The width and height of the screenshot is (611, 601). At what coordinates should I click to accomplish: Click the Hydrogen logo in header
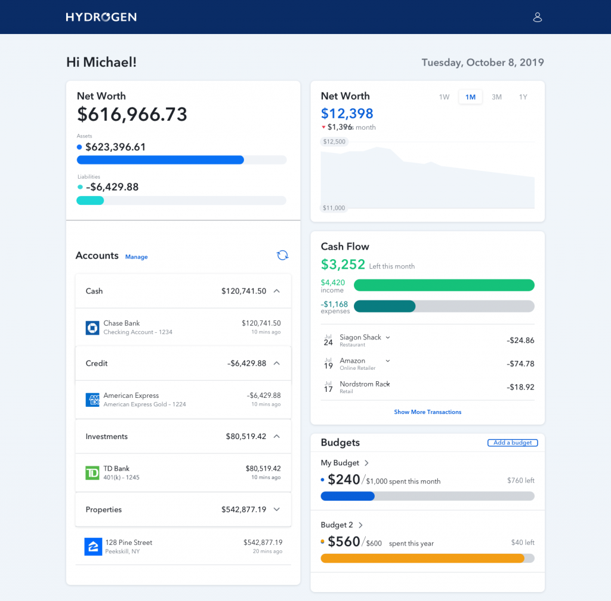(101, 17)
